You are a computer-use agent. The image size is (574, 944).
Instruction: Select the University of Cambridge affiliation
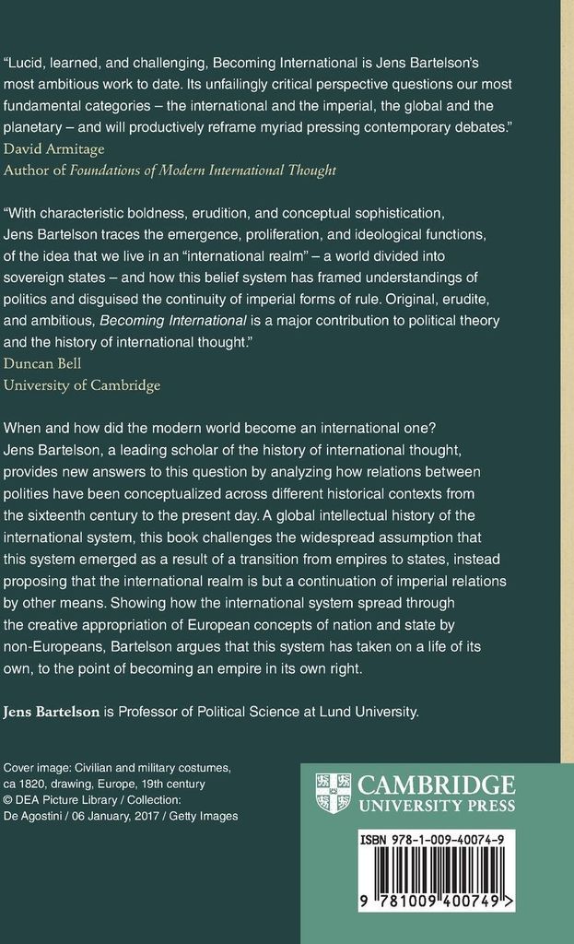click(x=82, y=385)
